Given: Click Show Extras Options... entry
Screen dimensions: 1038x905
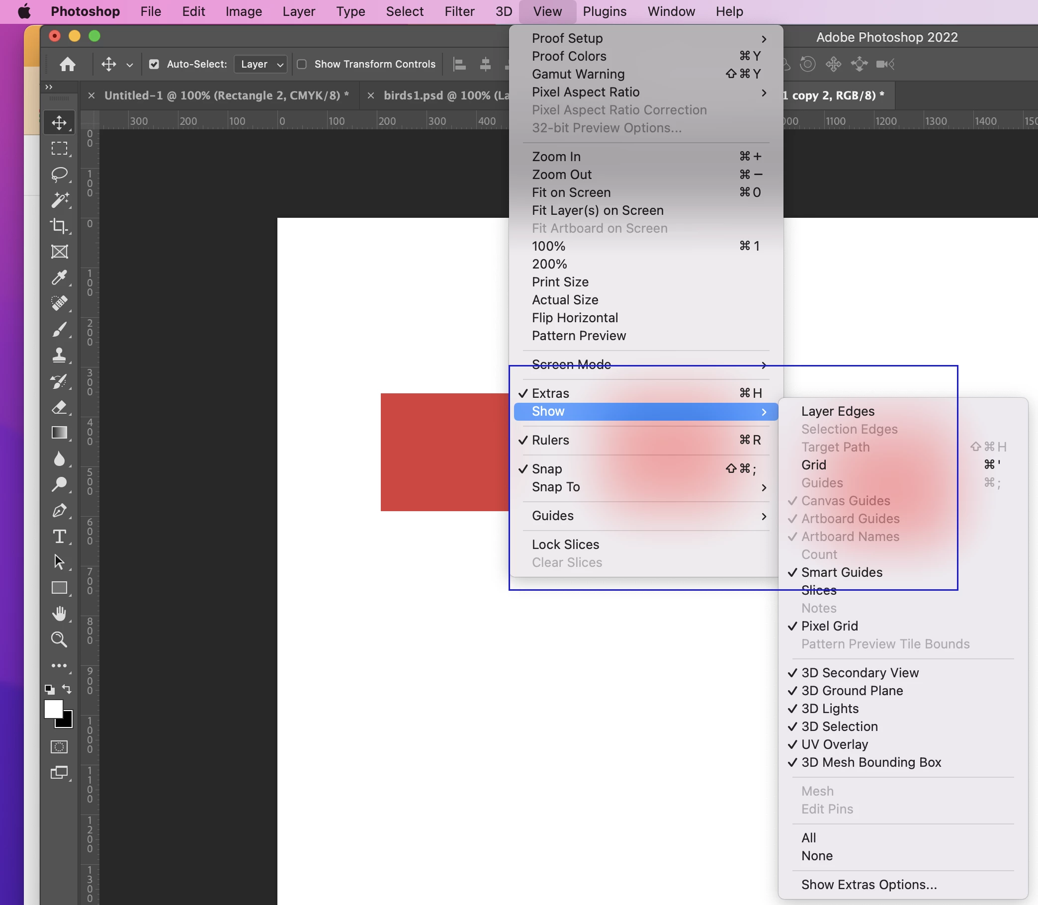Looking at the screenshot, I should [x=869, y=884].
